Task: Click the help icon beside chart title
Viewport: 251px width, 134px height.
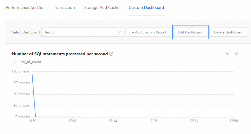Action: [x=111, y=54]
